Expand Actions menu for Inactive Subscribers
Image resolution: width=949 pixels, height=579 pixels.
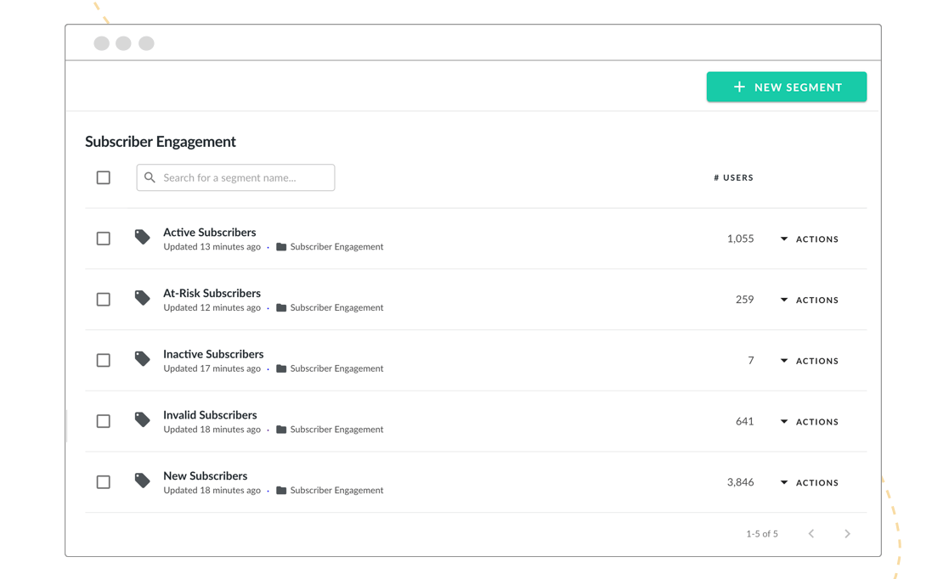pyautogui.click(x=809, y=361)
